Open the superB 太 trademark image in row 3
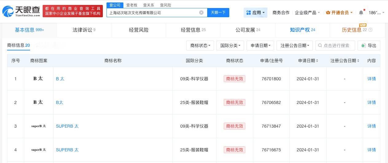388x163 pixels. [x=38, y=126]
